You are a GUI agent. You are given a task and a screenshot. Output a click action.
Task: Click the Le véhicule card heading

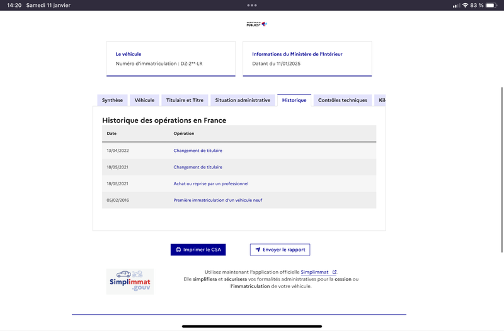129,54
